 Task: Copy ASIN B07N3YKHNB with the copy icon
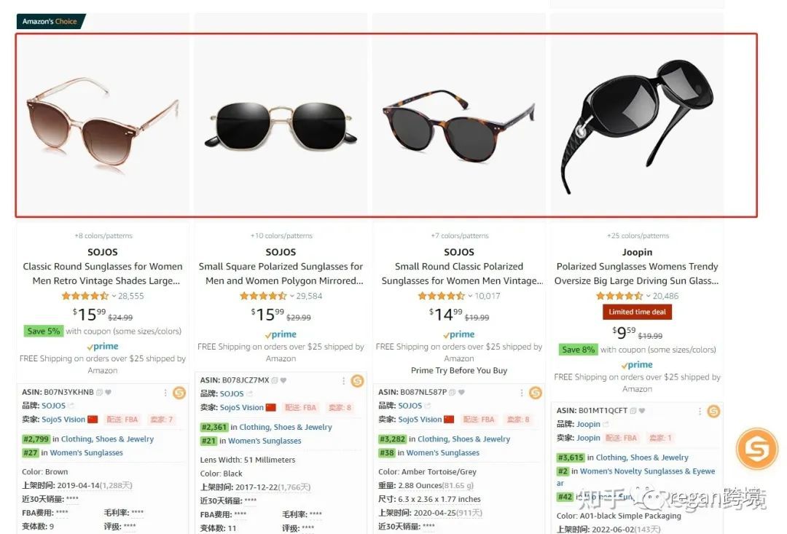coord(100,393)
